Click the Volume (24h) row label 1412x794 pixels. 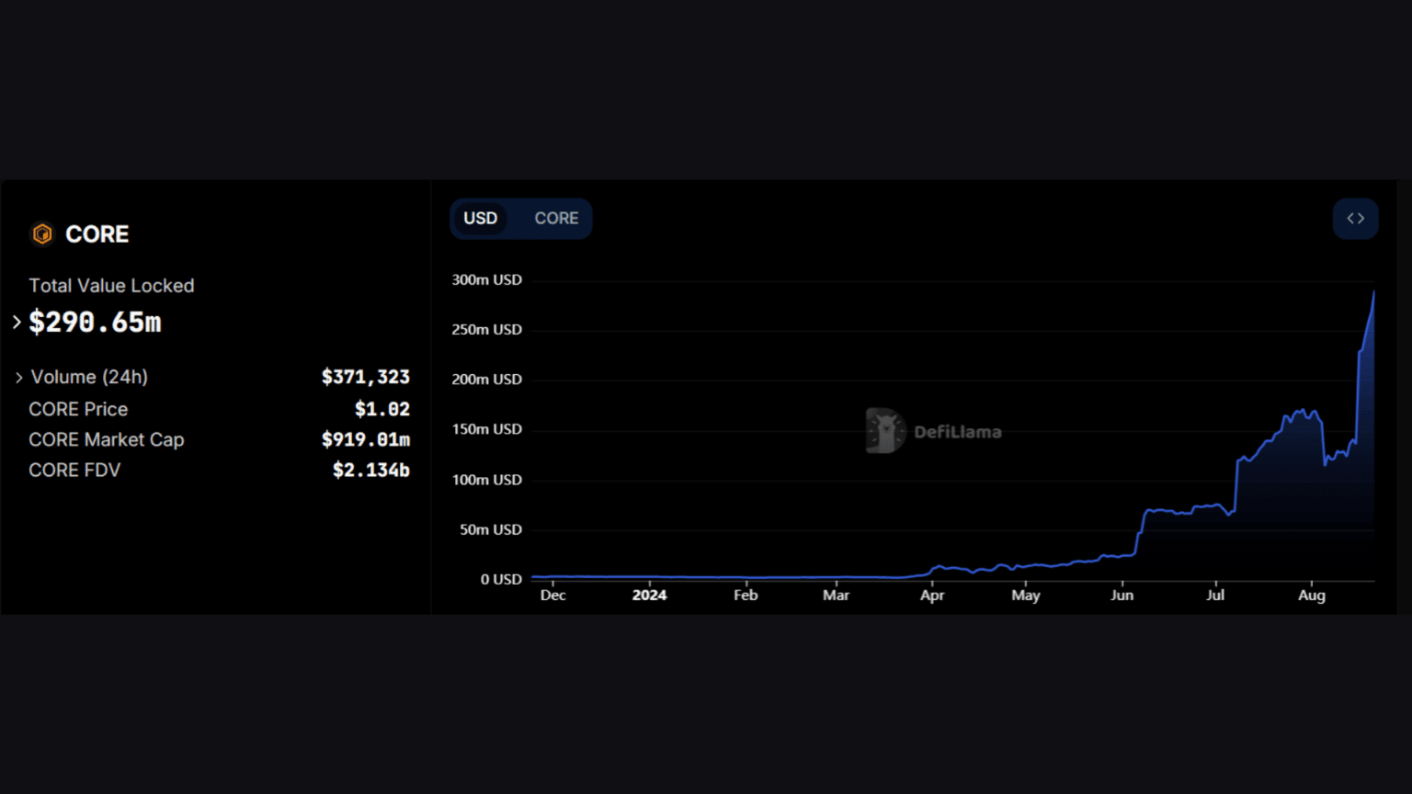coord(89,378)
